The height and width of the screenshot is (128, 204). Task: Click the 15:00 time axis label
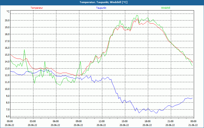124,121
